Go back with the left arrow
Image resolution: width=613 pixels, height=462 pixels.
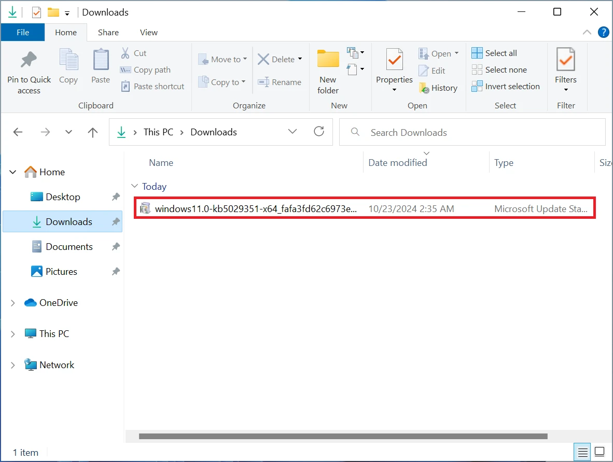click(x=18, y=132)
